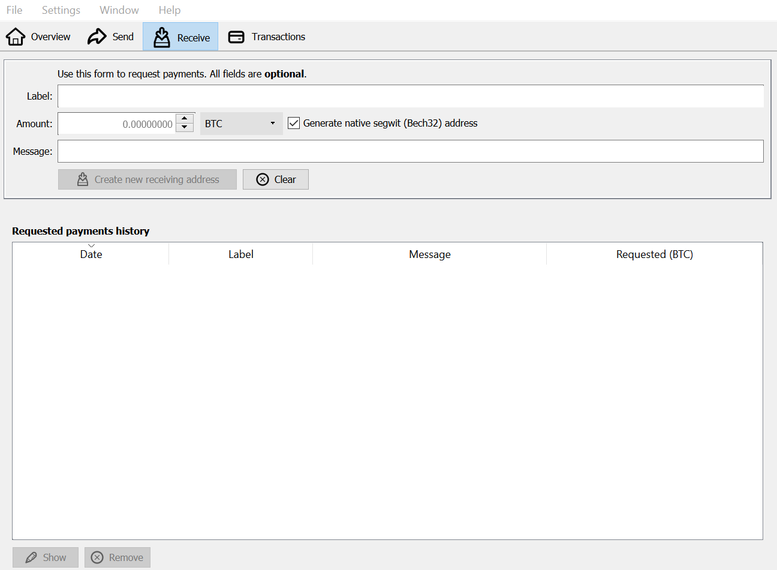Image resolution: width=777 pixels, height=570 pixels.
Task: Focus the Message input field
Action: [x=411, y=151]
